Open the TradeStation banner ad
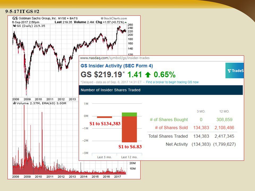The width and height of the screenshot is (255, 191). (235, 71)
